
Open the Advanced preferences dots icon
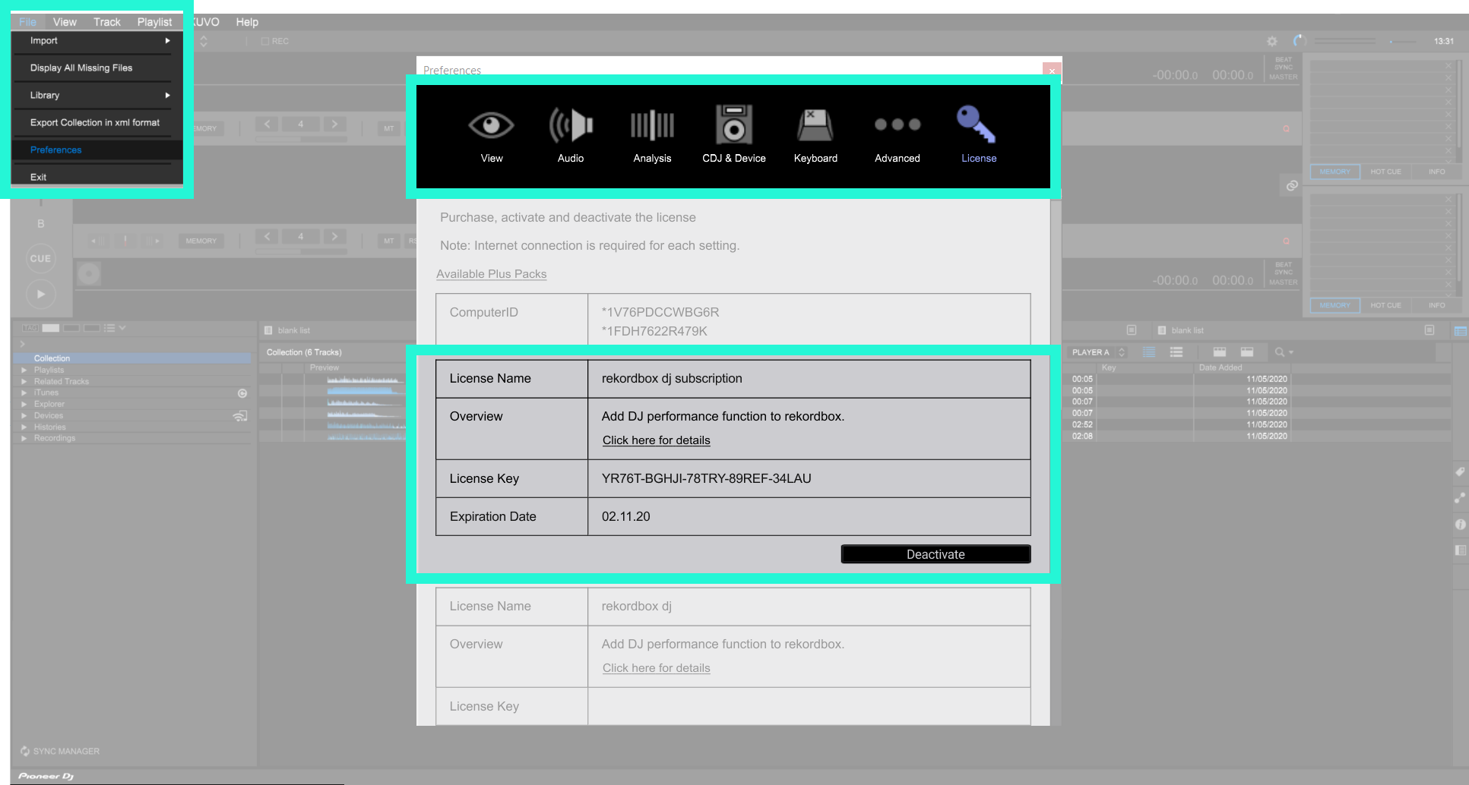(898, 125)
